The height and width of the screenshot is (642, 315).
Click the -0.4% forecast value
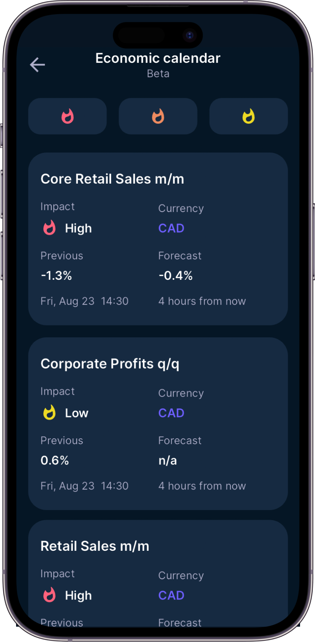click(x=176, y=276)
